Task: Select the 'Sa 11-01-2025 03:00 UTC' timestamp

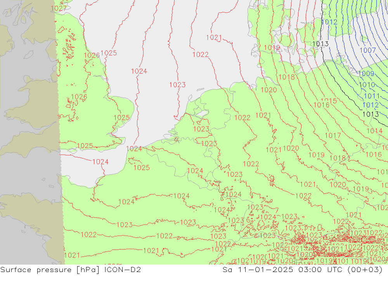Action: tap(282, 269)
